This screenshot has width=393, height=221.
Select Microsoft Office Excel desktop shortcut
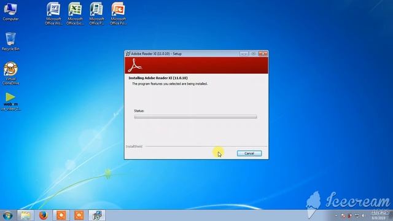coord(75,14)
